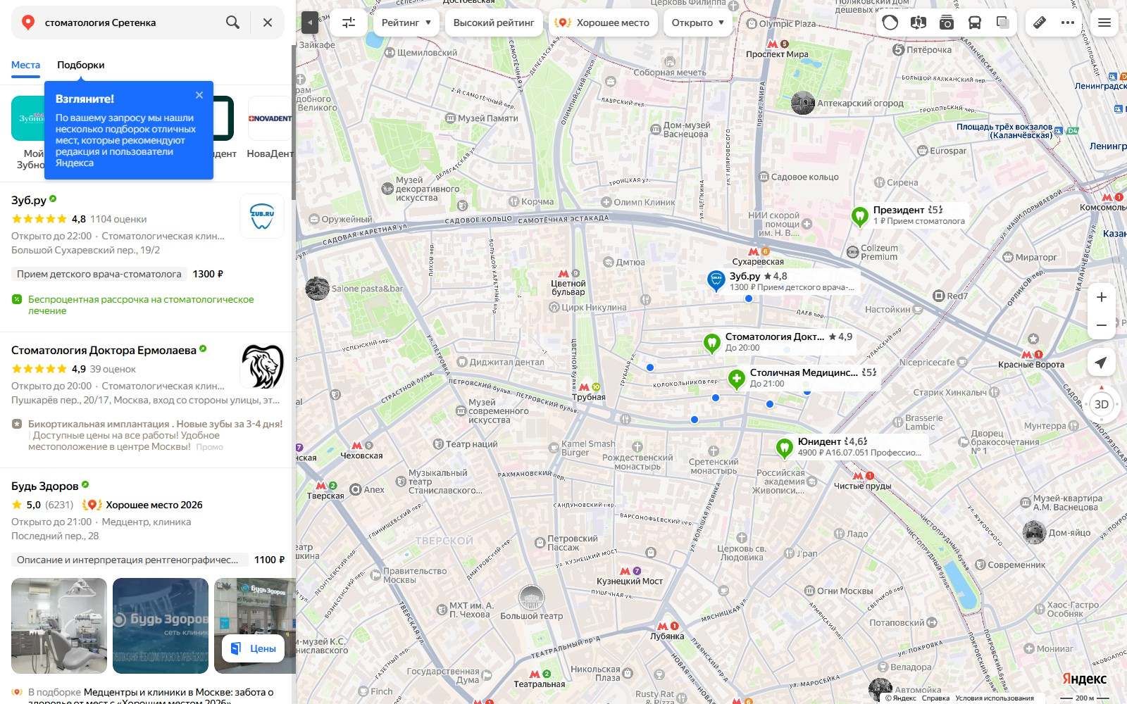Switch to the Подборки tab

(81, 65)
